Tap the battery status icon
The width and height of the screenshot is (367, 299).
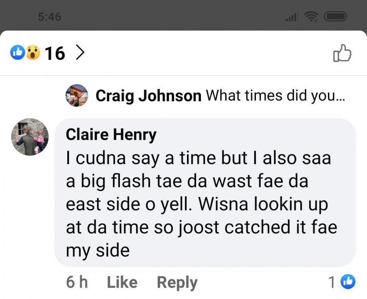point(335,17)
